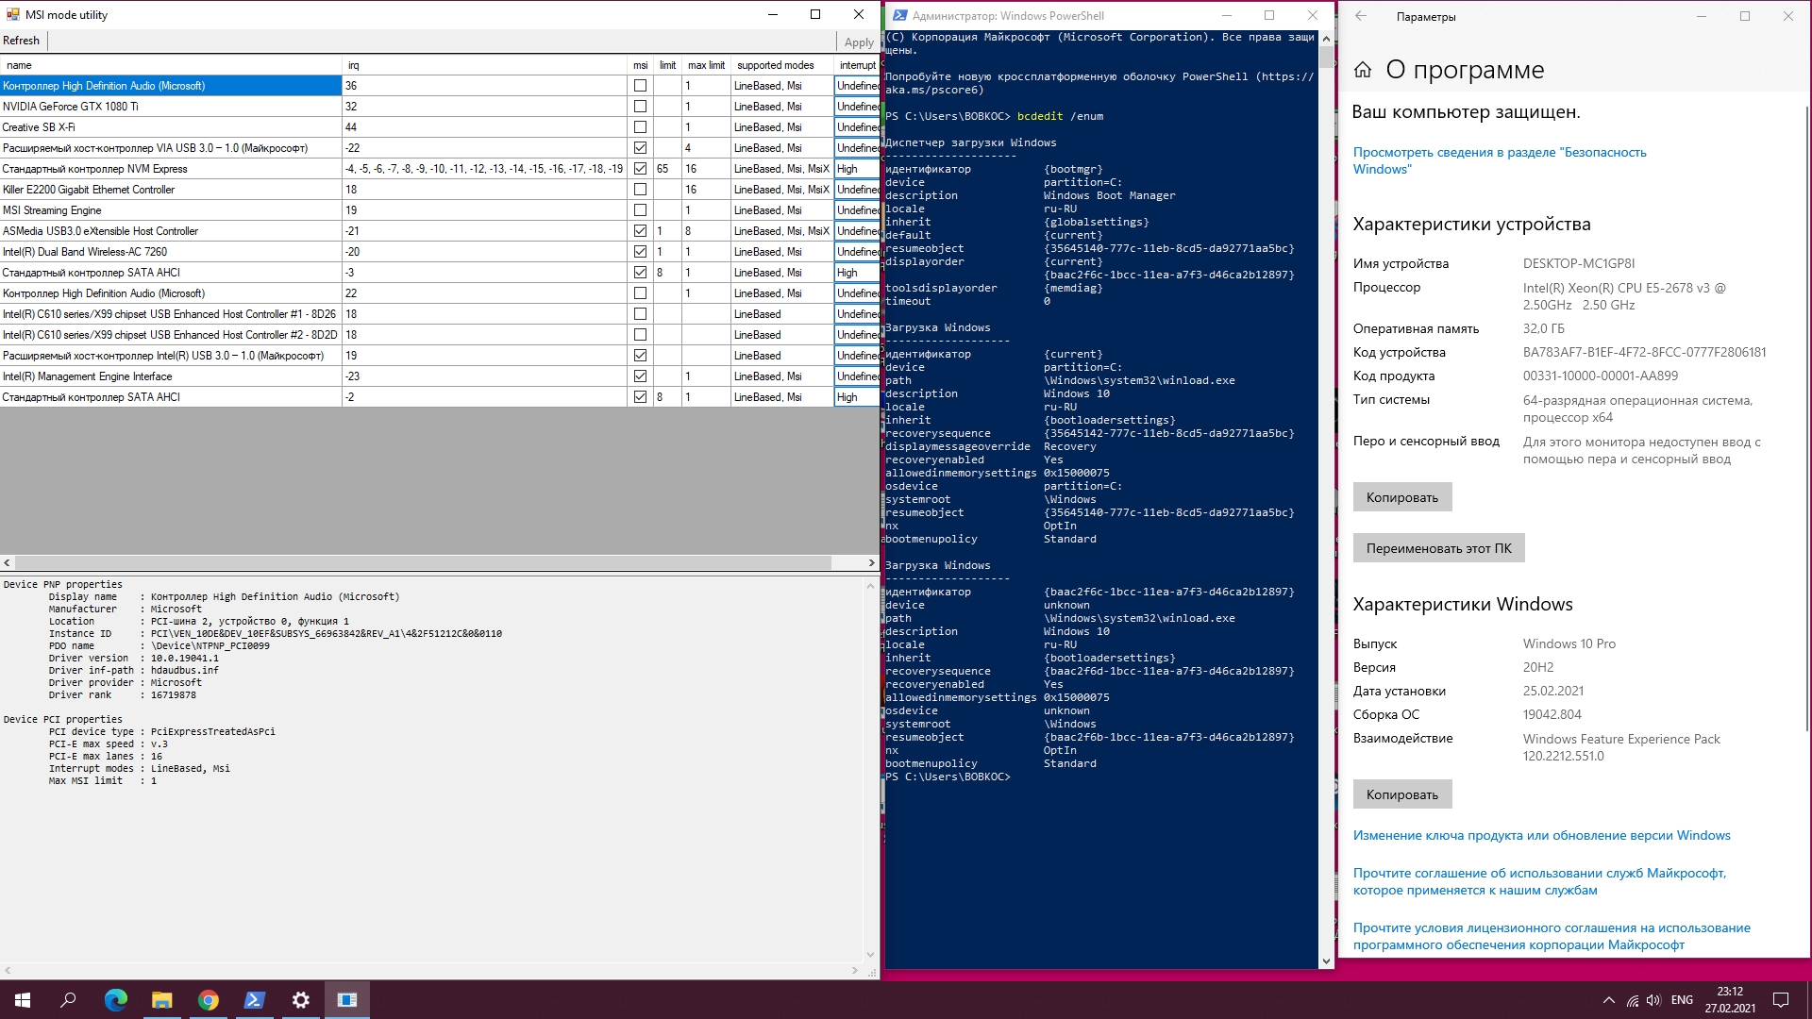1812x1019 pixels.
Task: Launch Google Chrome from the taskbar
Action: point(209,1000)
